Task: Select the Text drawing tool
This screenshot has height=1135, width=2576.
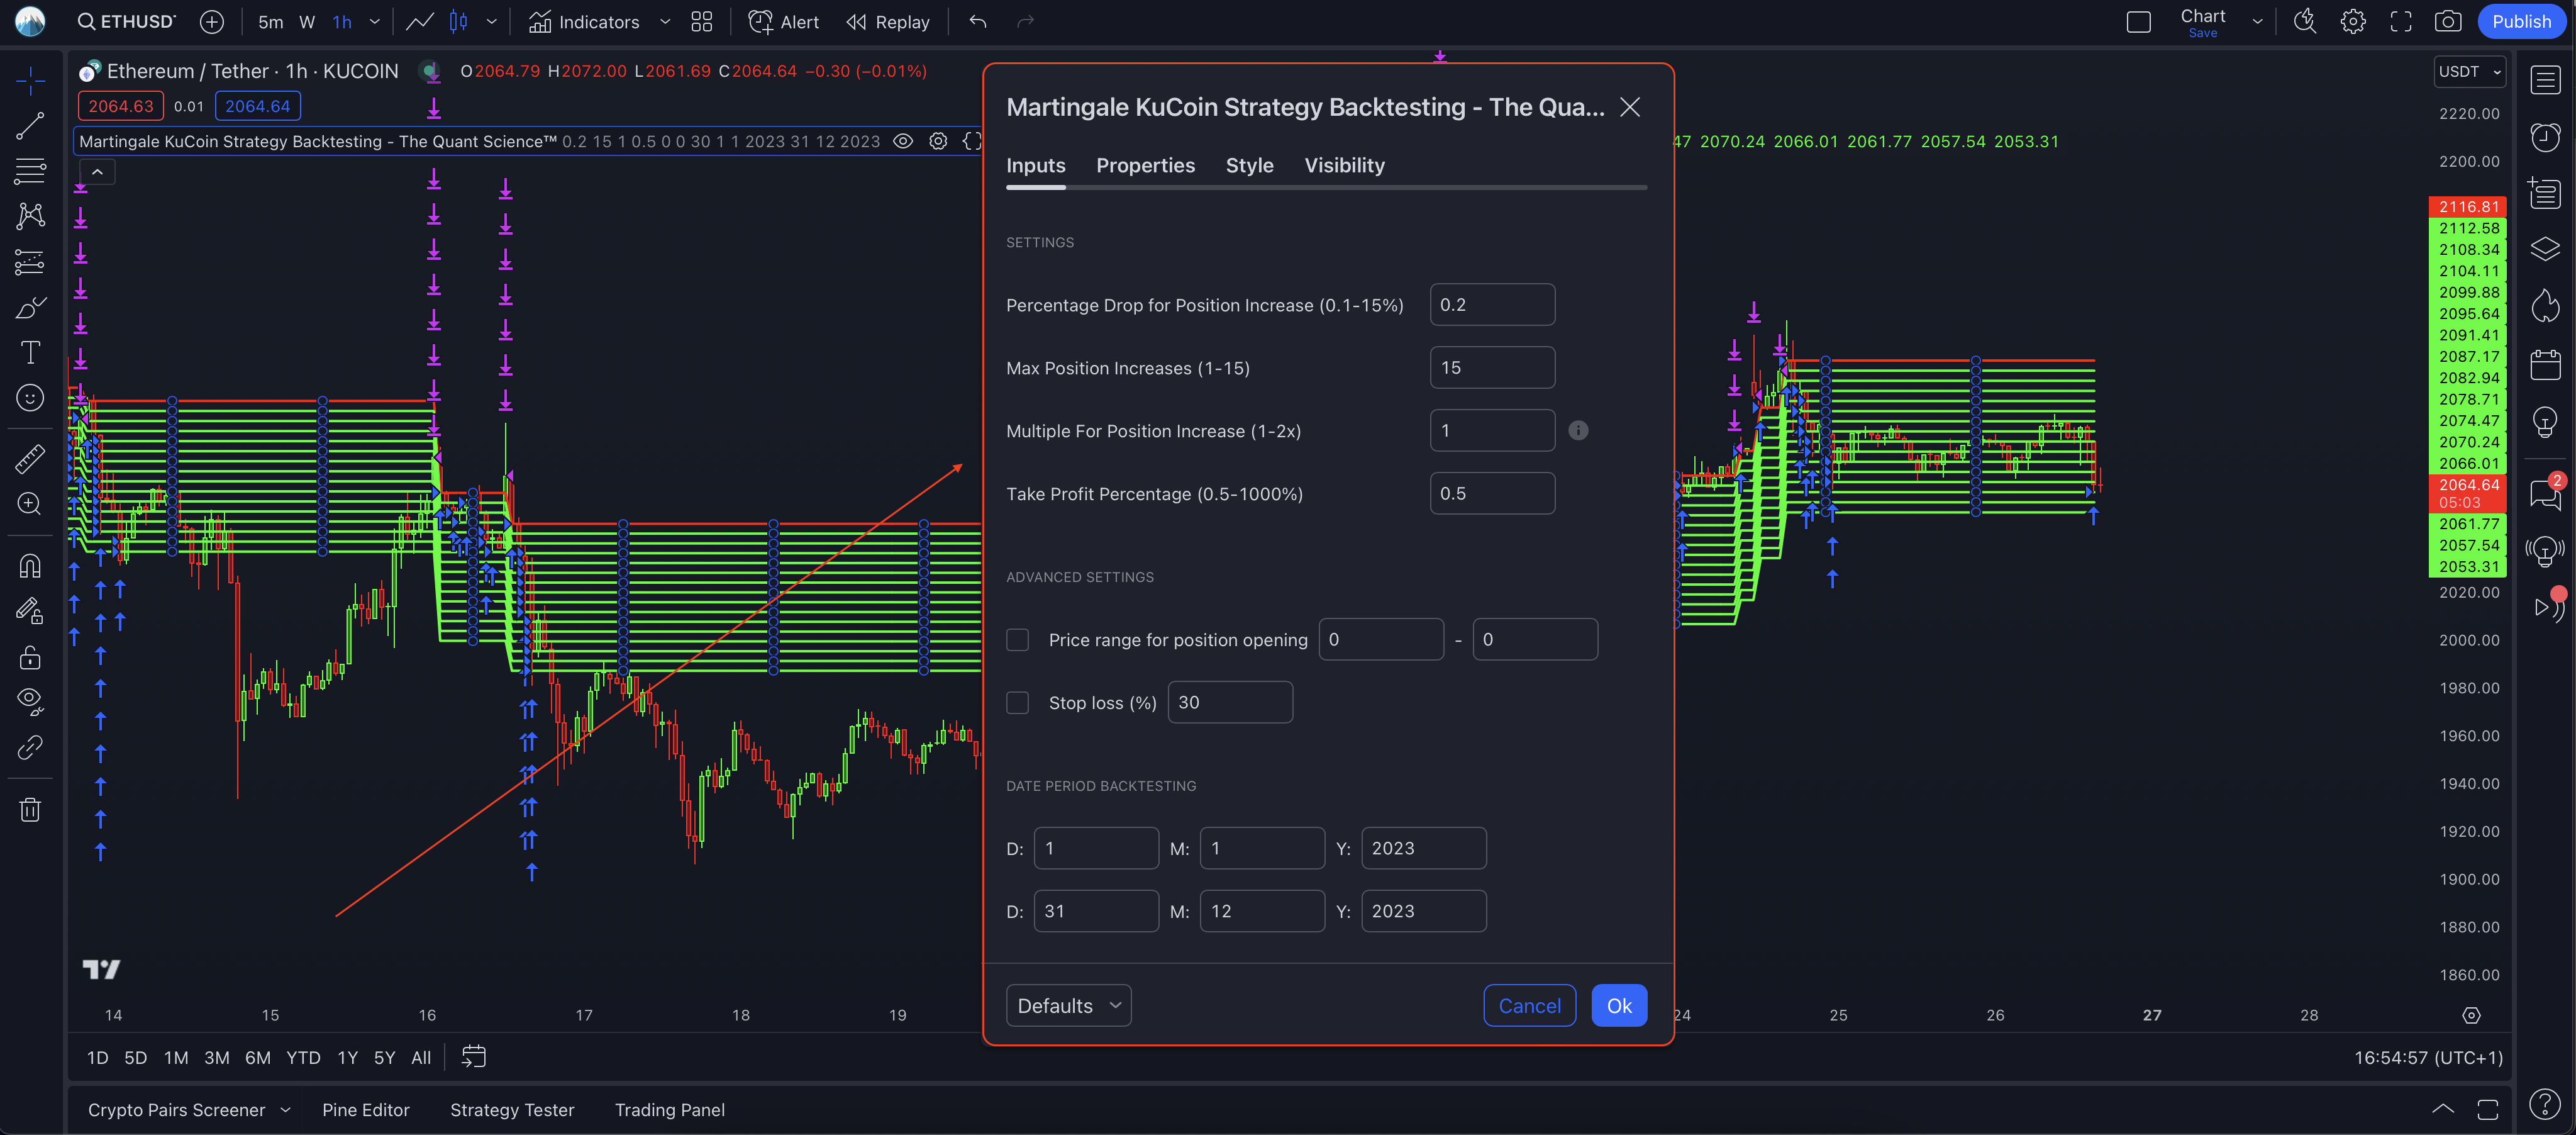Action: pyautogui.click(x=30, y=352)
